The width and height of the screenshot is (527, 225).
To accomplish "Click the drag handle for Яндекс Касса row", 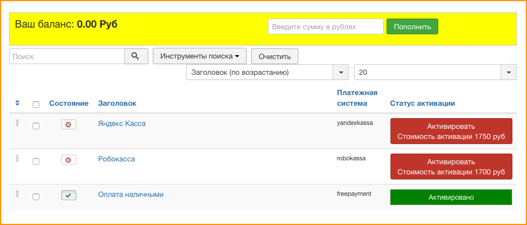I will pos(17,123).
